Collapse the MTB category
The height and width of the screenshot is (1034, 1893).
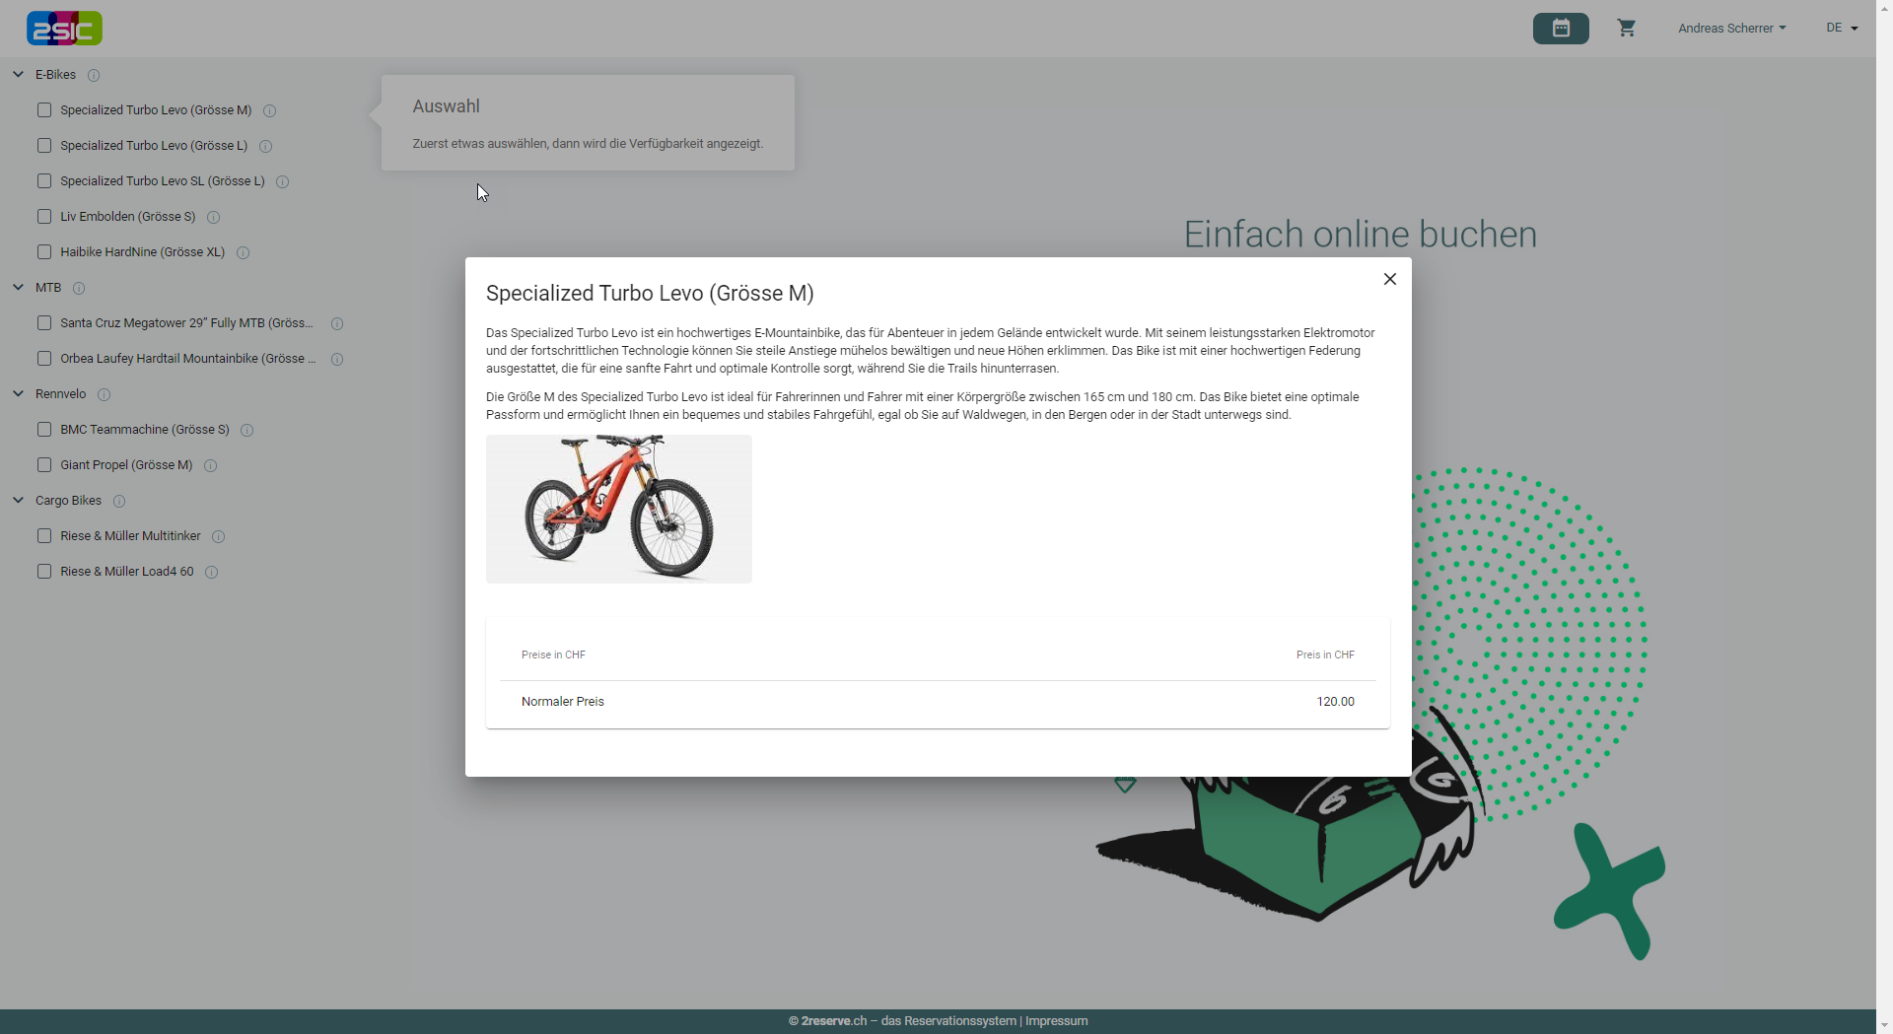click(18, 288)
